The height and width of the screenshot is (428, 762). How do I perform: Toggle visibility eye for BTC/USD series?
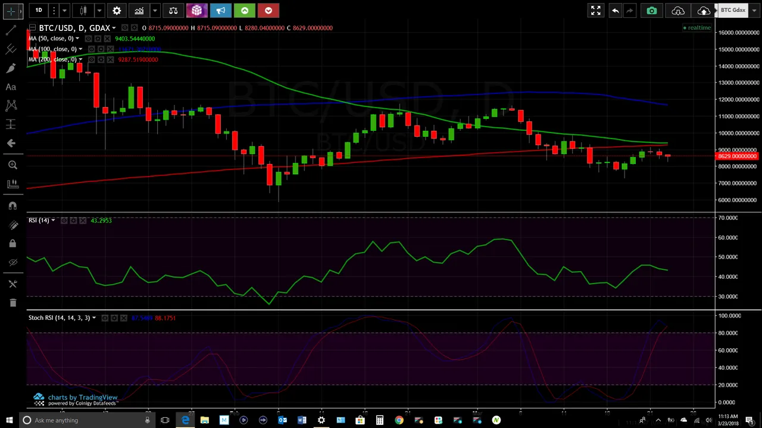124,28
